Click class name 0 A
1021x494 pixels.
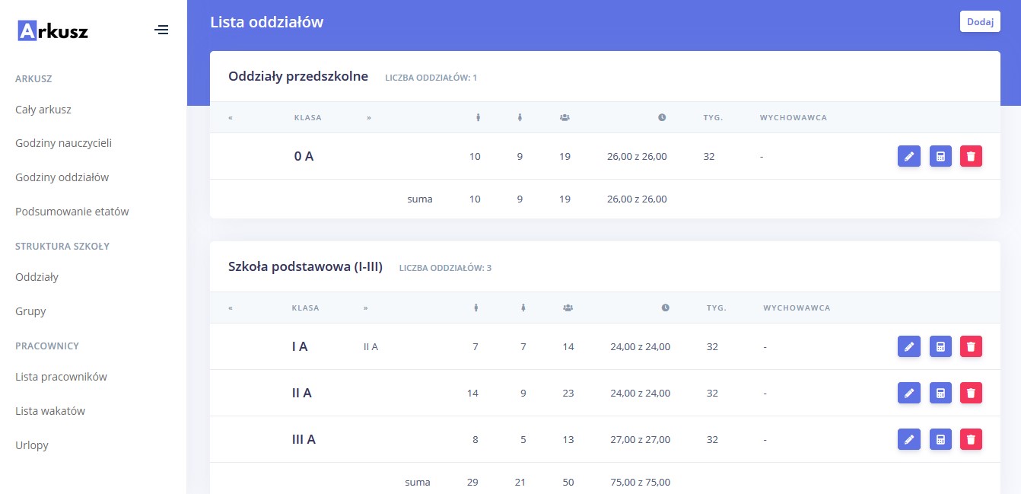[304, 156]
